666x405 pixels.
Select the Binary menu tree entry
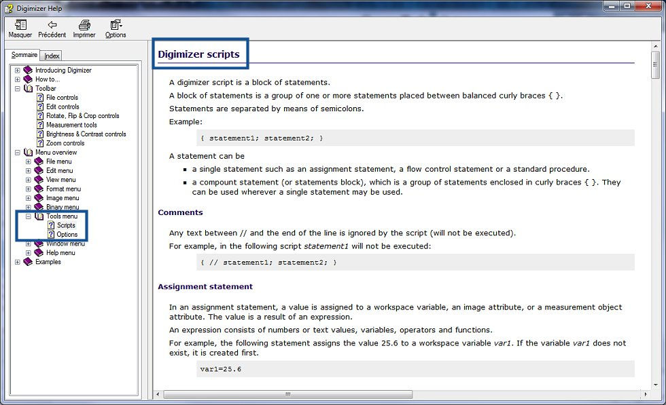(x=63, y=207)
